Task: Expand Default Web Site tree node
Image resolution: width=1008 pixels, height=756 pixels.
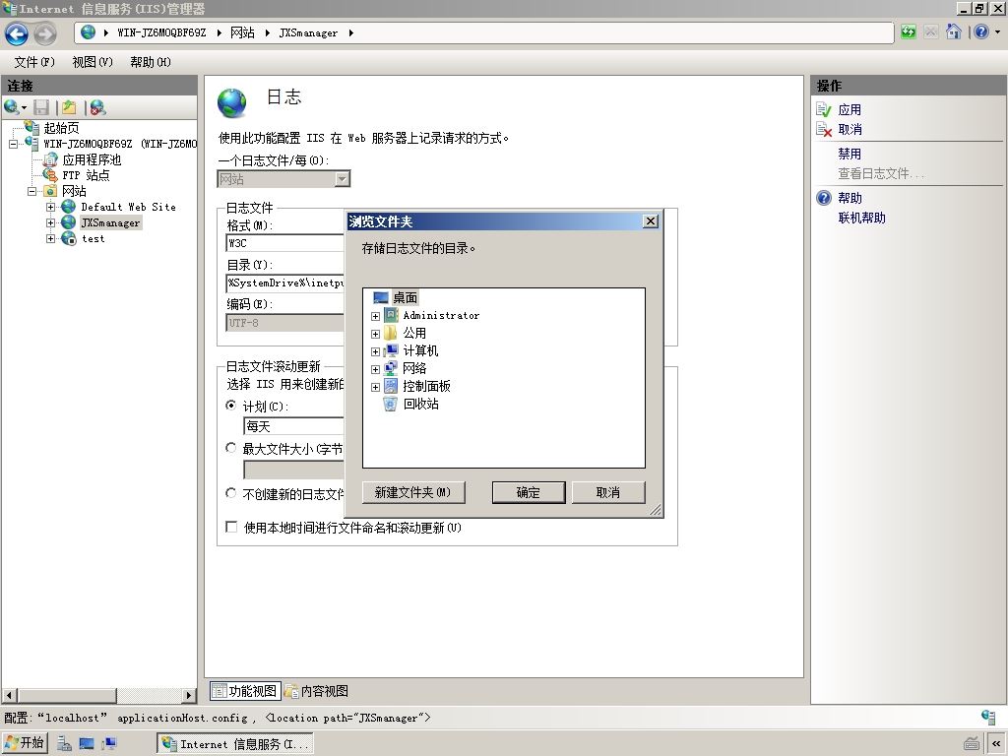Action: coord(50,207)
